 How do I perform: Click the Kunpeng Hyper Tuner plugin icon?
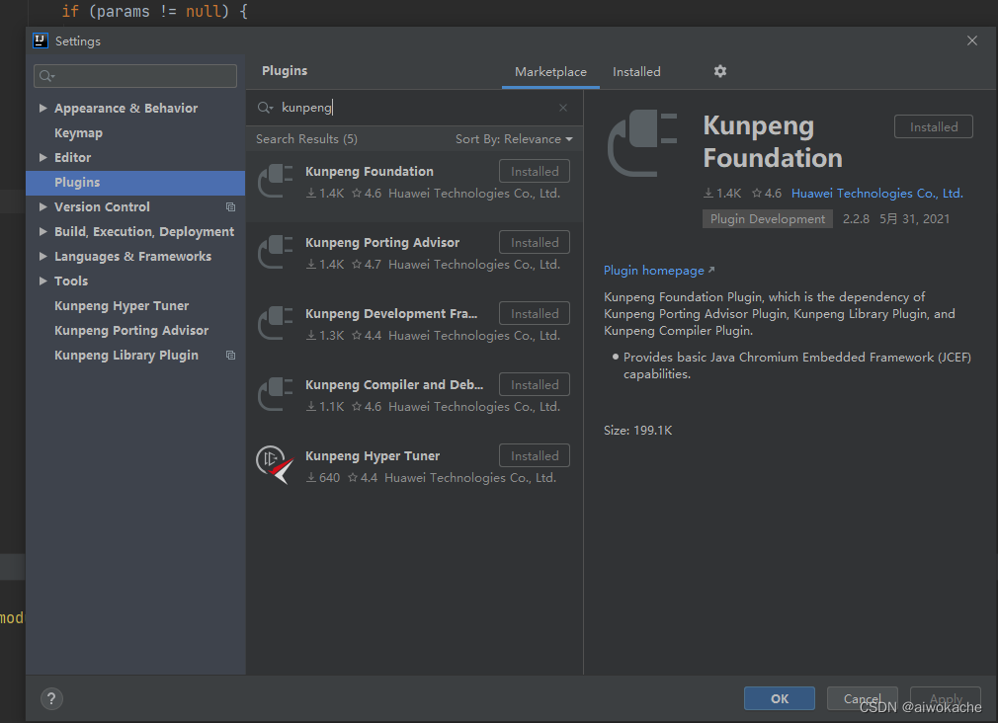coord(275,465)
